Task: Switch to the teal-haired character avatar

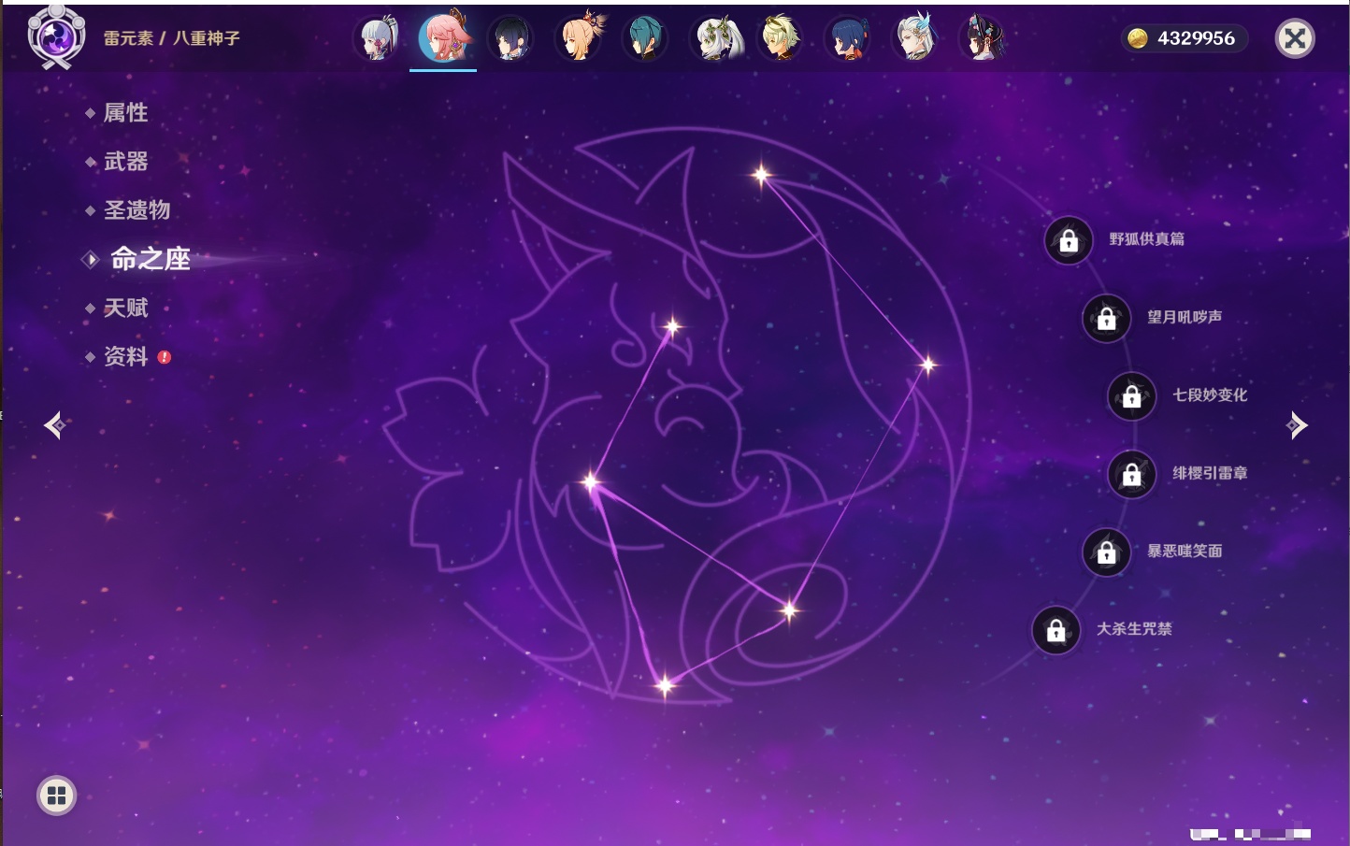Action: (646, 38)
